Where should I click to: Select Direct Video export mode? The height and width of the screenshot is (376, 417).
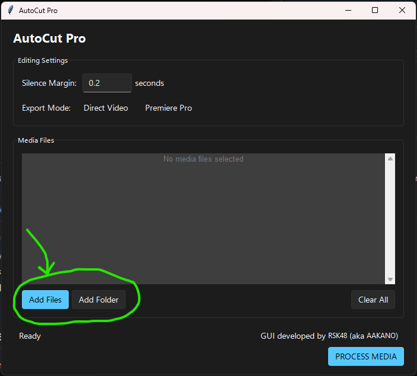click(105, 108)
